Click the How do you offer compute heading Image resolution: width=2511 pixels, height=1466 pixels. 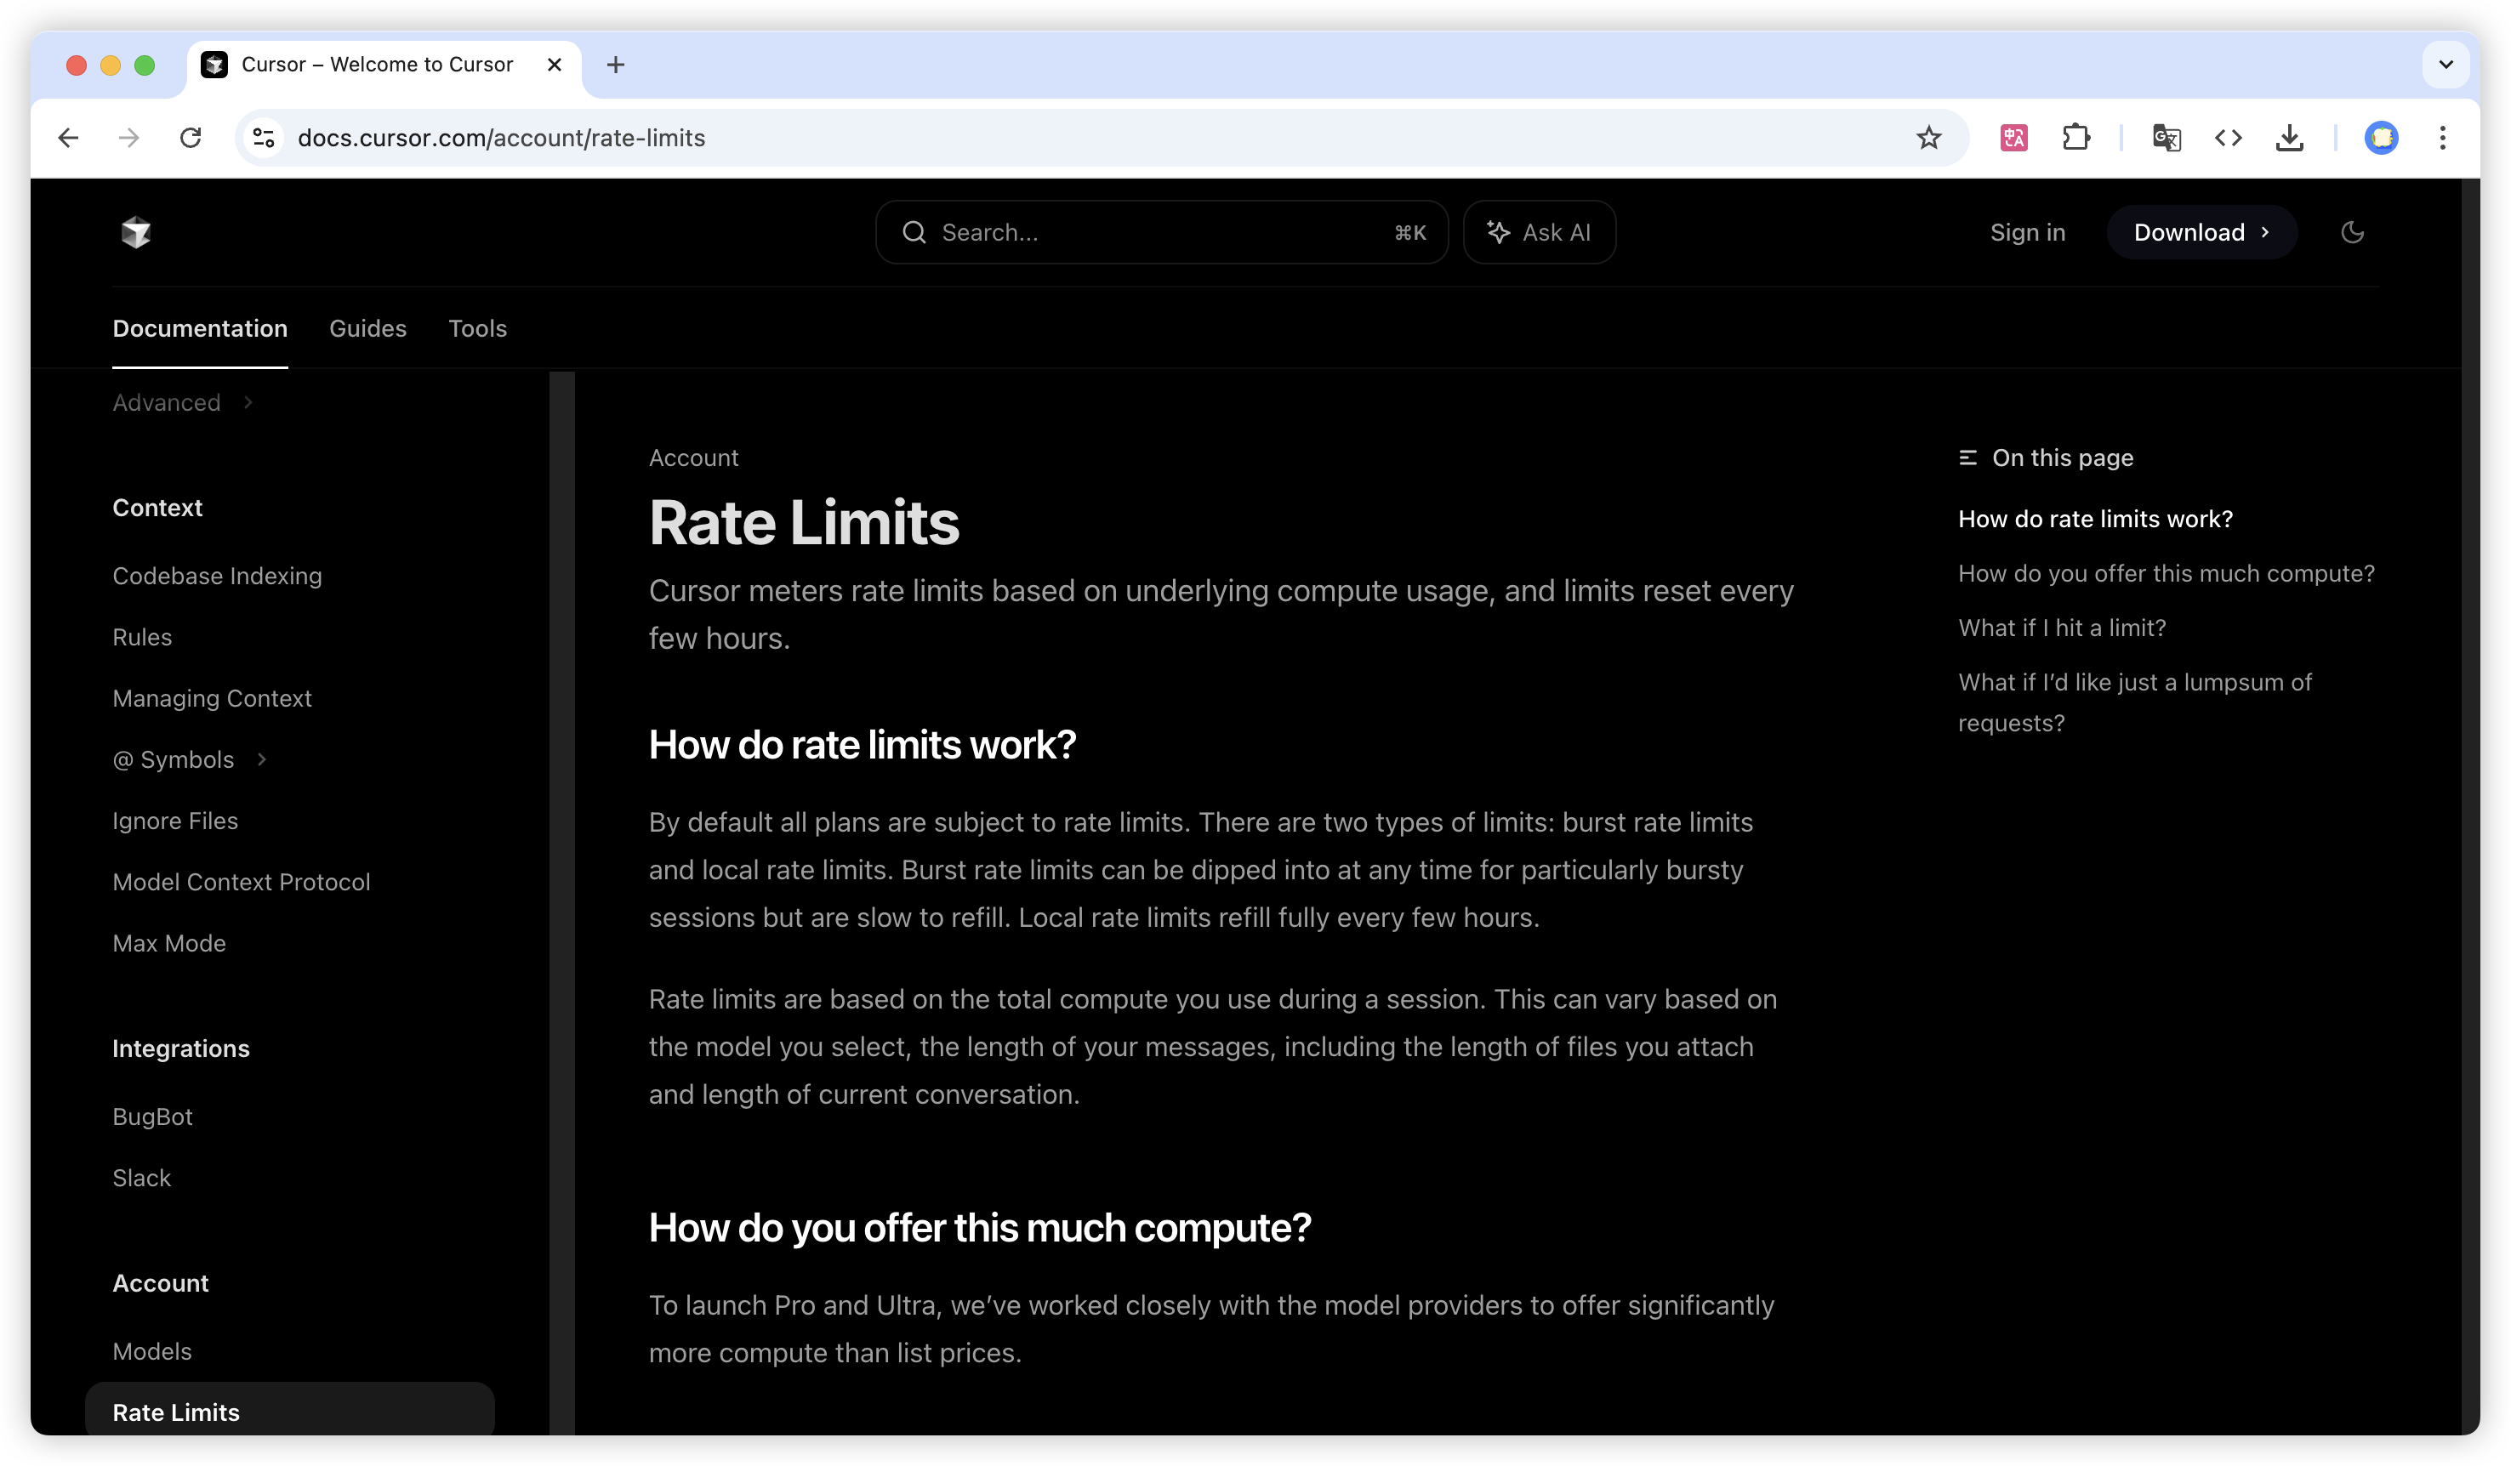(980, 1228)
